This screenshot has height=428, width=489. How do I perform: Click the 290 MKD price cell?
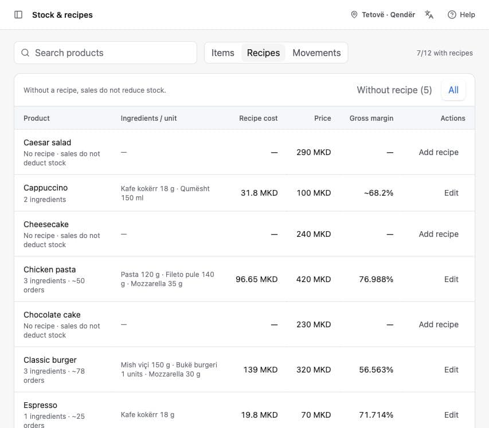click(x=314, y=152)
